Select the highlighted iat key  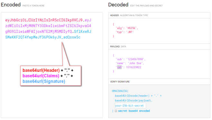pyautogui.click(x=119, y=67)
